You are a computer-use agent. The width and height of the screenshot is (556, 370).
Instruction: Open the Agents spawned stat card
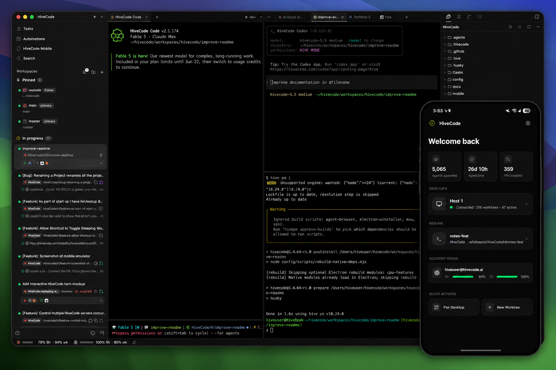tap(445, 167)
